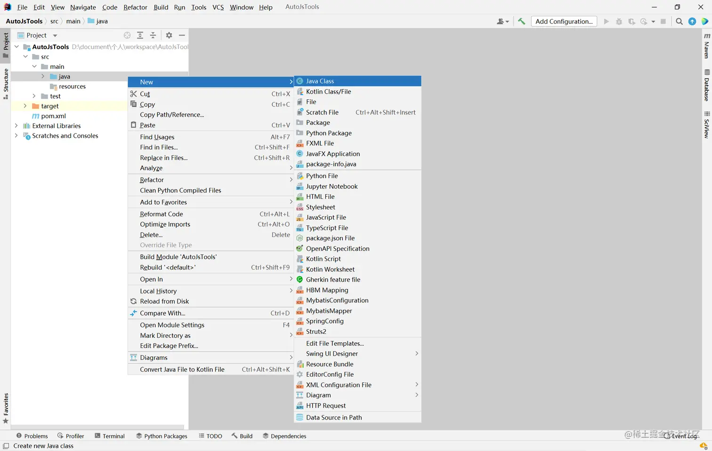Collapse the src folder node
Image resolution: width=712 pixels, height=451 pixels.
(25, 56)
